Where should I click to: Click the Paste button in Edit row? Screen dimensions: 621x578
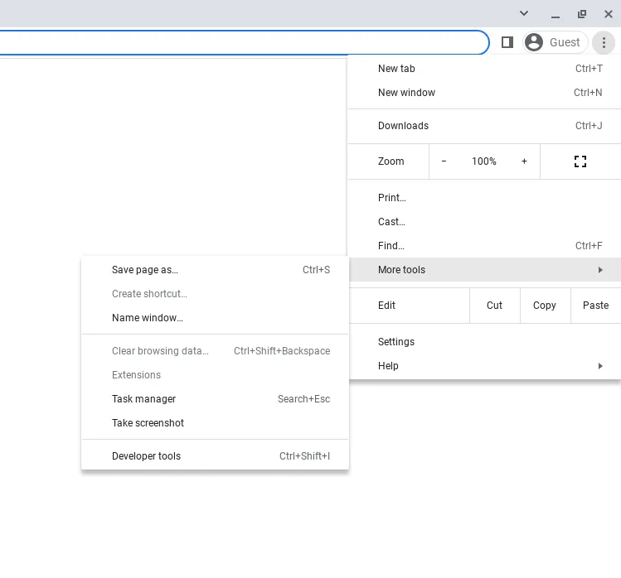coord(595,306)
